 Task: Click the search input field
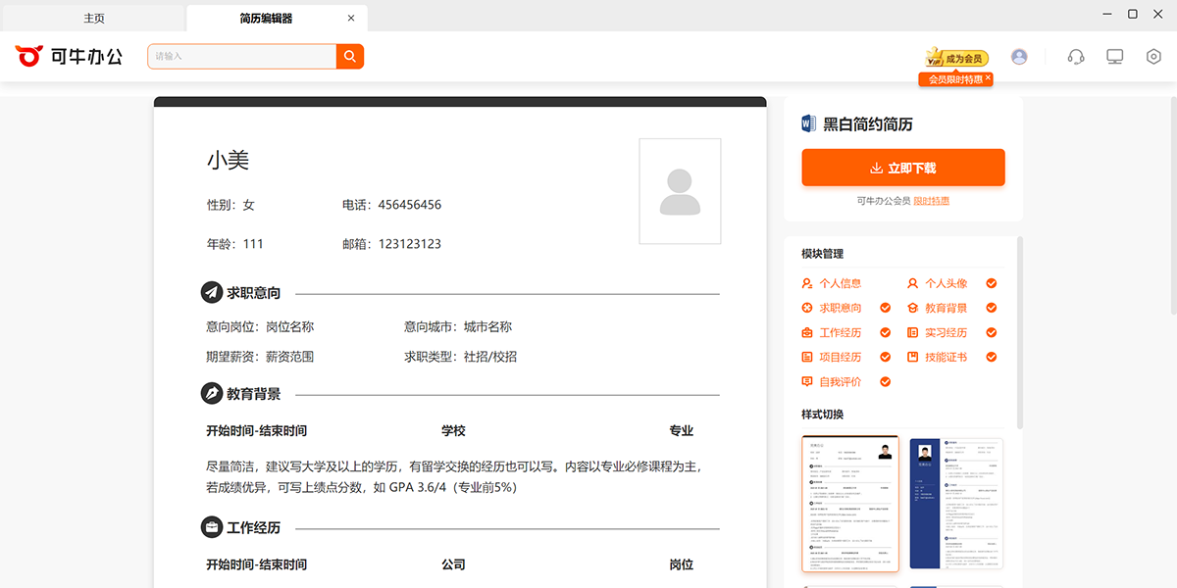242,57
